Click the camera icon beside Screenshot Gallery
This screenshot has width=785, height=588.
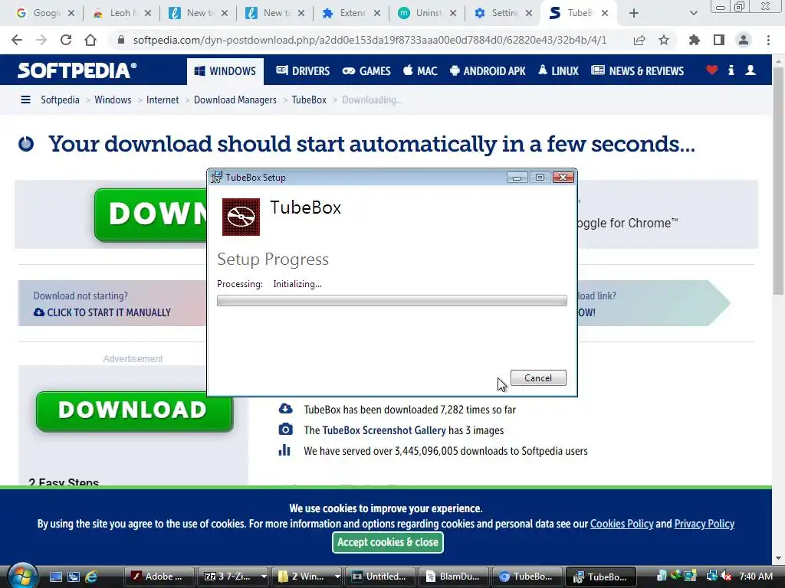(285, 430)
